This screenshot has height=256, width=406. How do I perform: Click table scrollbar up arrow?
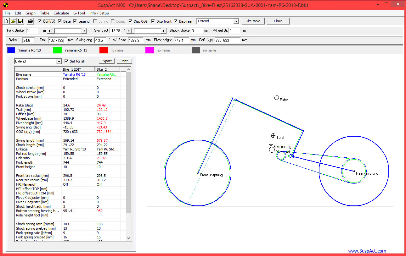(x=128, y=69)
